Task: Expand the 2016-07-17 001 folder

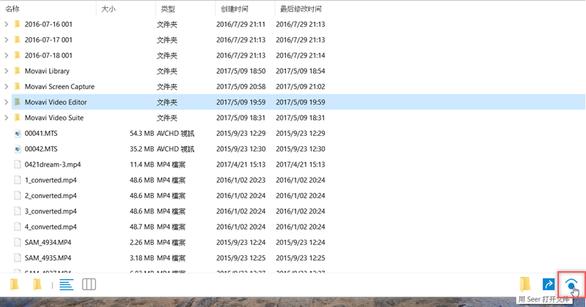Action: (x=6, y=39)
